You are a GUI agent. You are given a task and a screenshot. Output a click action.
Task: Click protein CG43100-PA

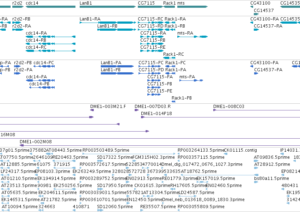pyautogui.click(x=252, y=66)
